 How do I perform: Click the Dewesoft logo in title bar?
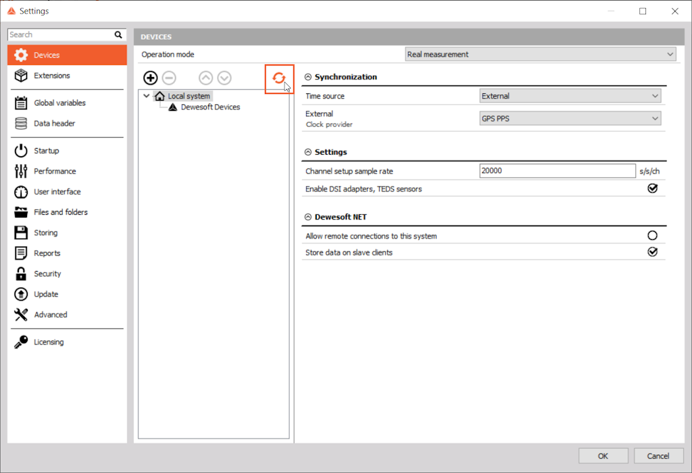click(11, 11)
